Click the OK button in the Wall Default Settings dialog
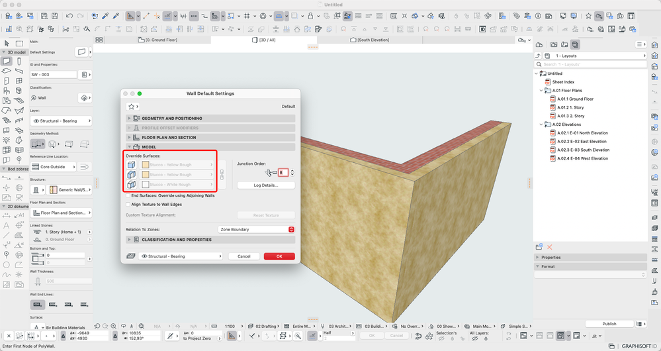The width and height of the screenshot is (661, 351). (x=279, y=256)
